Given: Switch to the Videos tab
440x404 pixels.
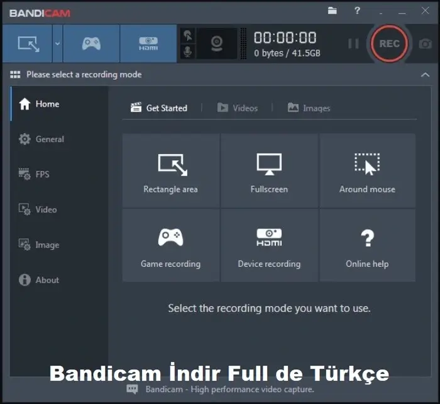Looking at the screenshot, I should (x=238, y=108).
